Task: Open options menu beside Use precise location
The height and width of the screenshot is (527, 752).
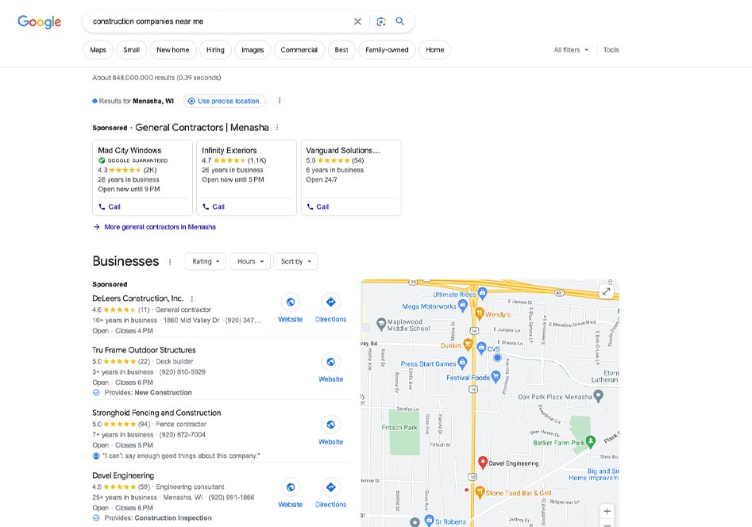Action: point(280,101)
